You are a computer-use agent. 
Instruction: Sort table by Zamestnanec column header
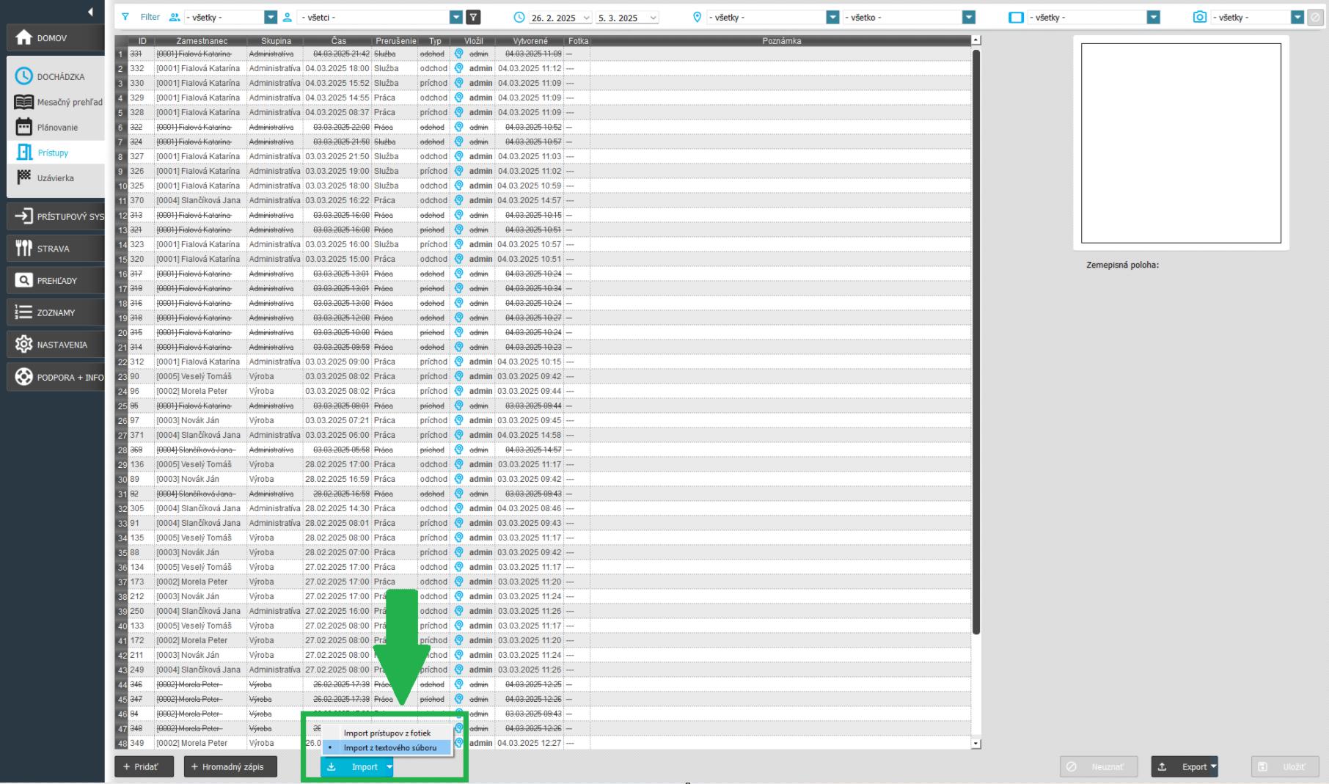point(201,41)
